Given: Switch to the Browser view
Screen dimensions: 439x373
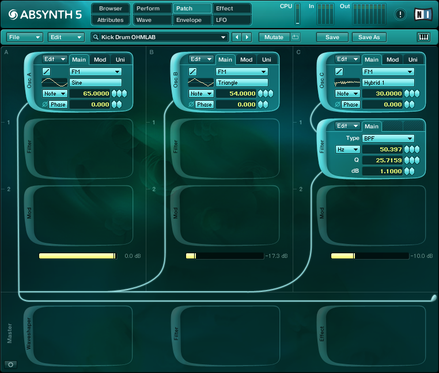Looking at the screenshot, I should click(111, 9).
